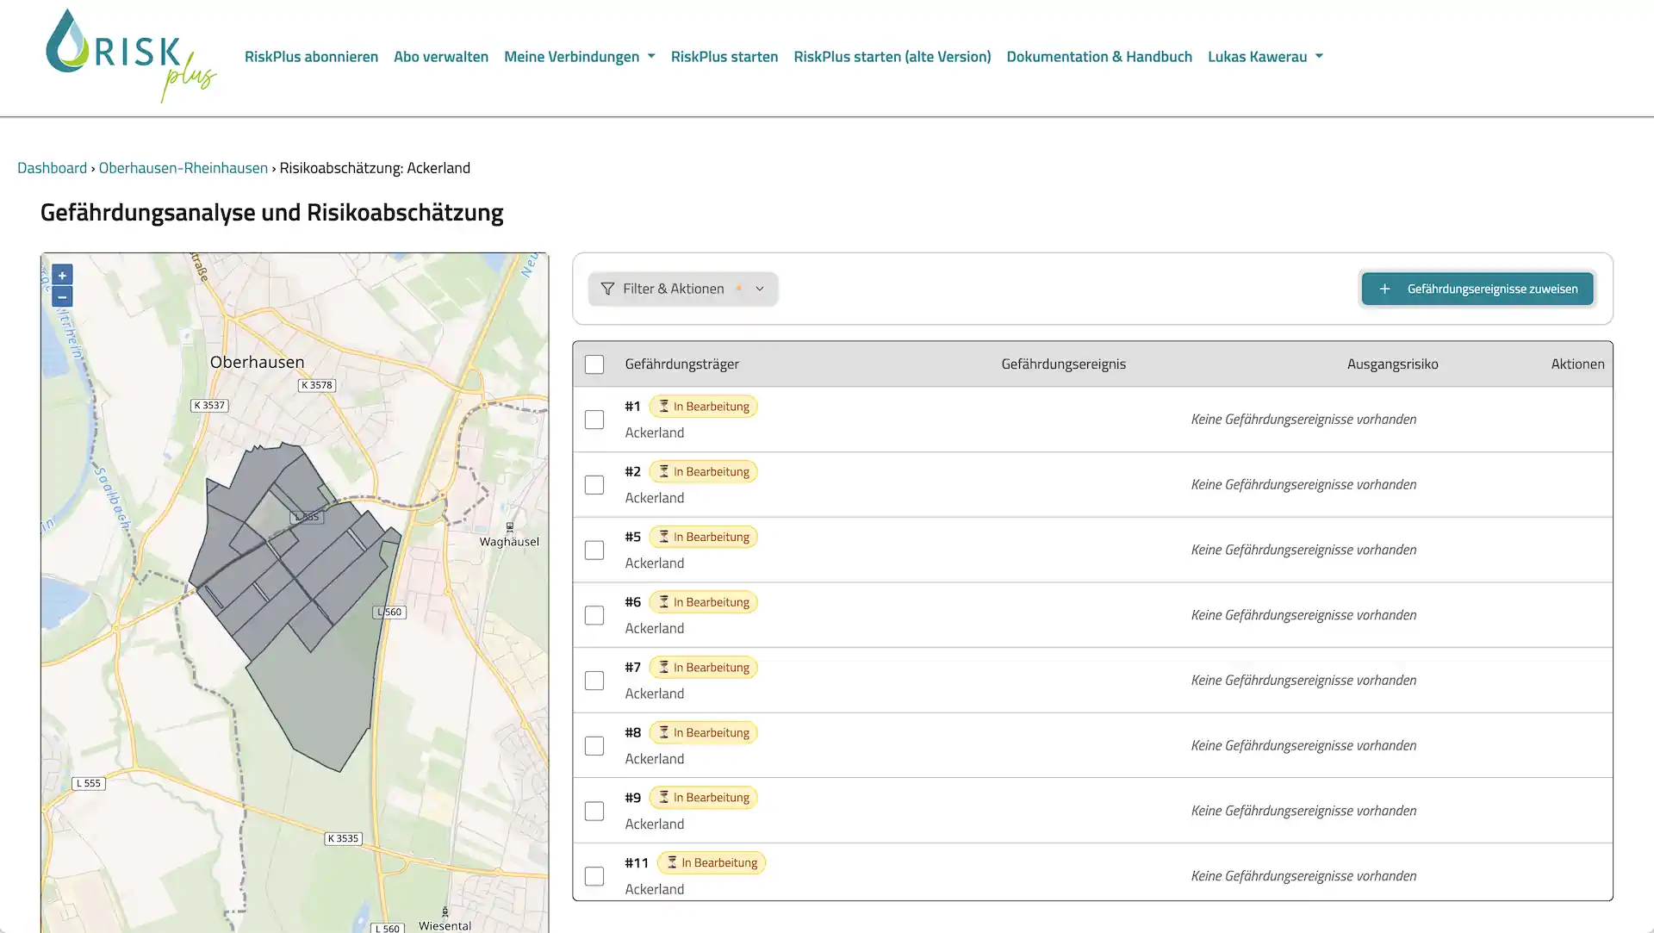Viewport: 1654px width, 933px height.
Task: Open the Meine Verbindungen dropdown menu
Action: pos(579,57)
